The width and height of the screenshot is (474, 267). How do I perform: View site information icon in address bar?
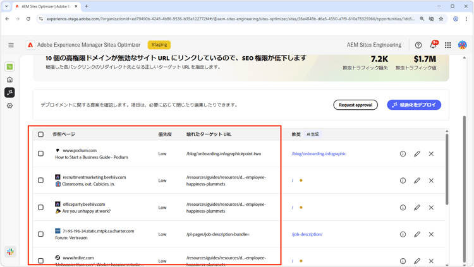(41, 19)
